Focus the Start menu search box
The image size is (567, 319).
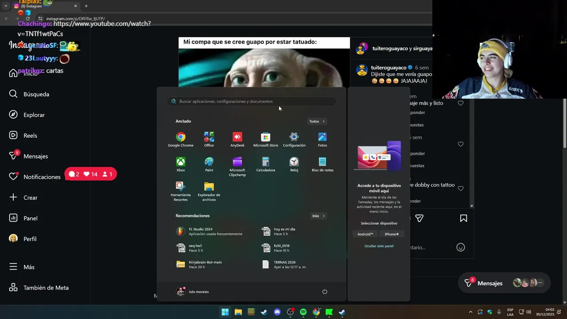252,101
